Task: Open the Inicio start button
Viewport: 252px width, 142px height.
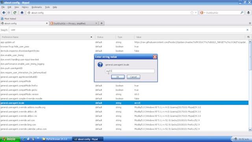Action: (x=10, y=139)
